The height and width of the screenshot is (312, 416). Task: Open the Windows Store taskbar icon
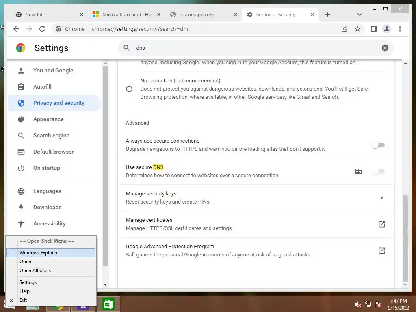tap(108, 304)
